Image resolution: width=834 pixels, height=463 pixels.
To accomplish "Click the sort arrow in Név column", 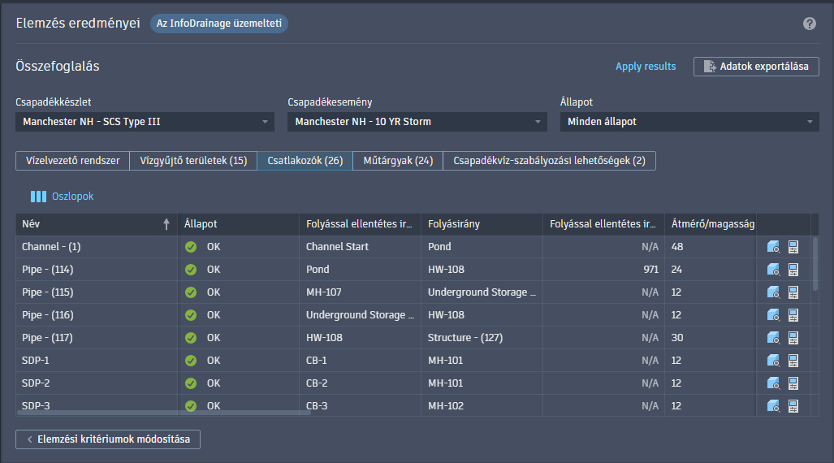I will coord(166,224).
